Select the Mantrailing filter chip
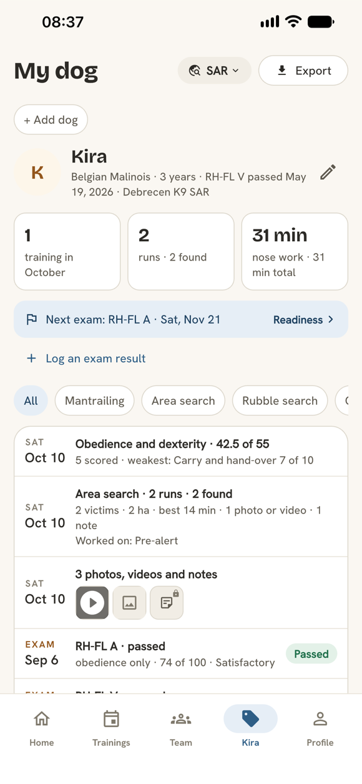Viewport: 362px width, 784px height. [x=94, y=401]
